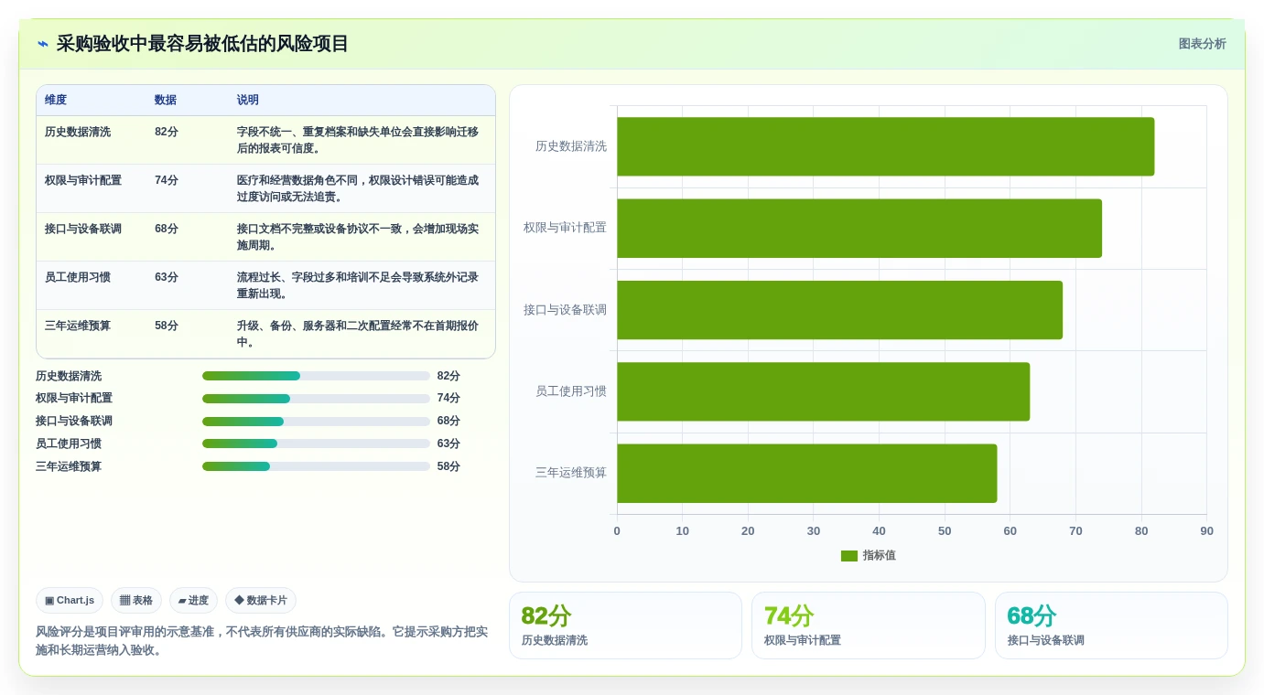
Task: Click description starting 医疗和经营数据角色不同
Action: click(x=358, y=188)
